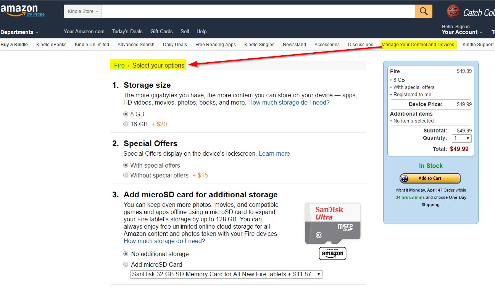
Task: Click the Device Price label
Action: [x=426, y=104]
